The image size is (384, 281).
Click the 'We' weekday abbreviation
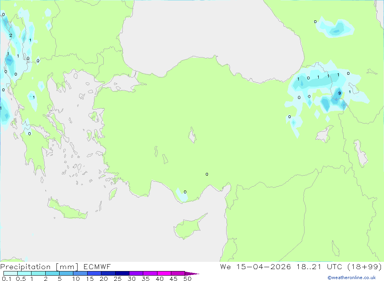click(x=225, y=266)
